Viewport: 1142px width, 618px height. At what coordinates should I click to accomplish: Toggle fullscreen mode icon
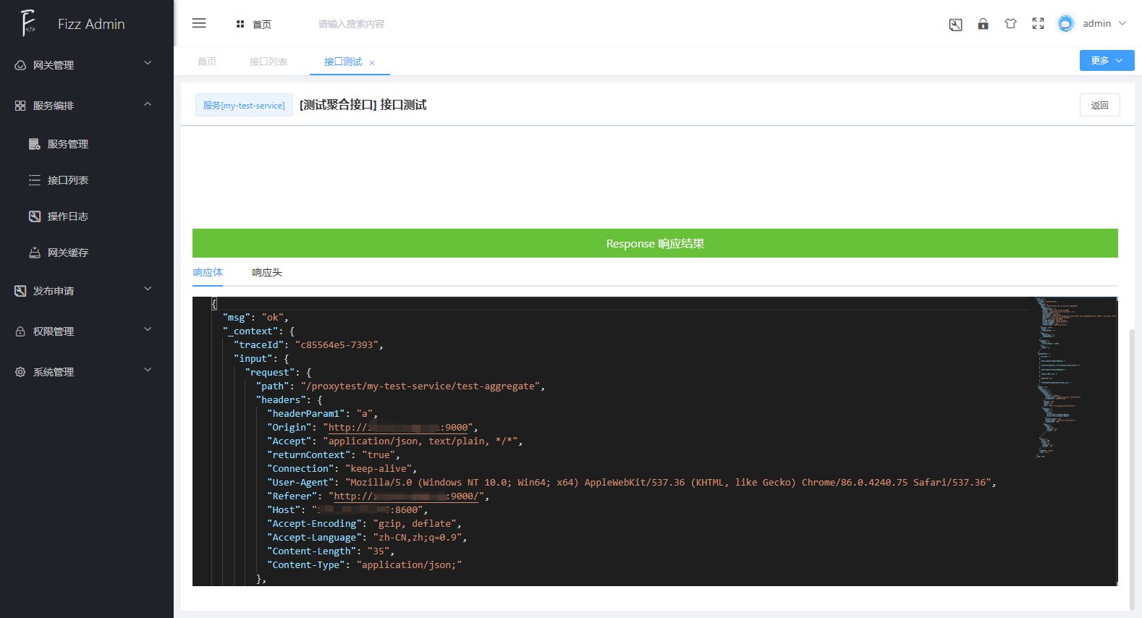point(1038,24)
